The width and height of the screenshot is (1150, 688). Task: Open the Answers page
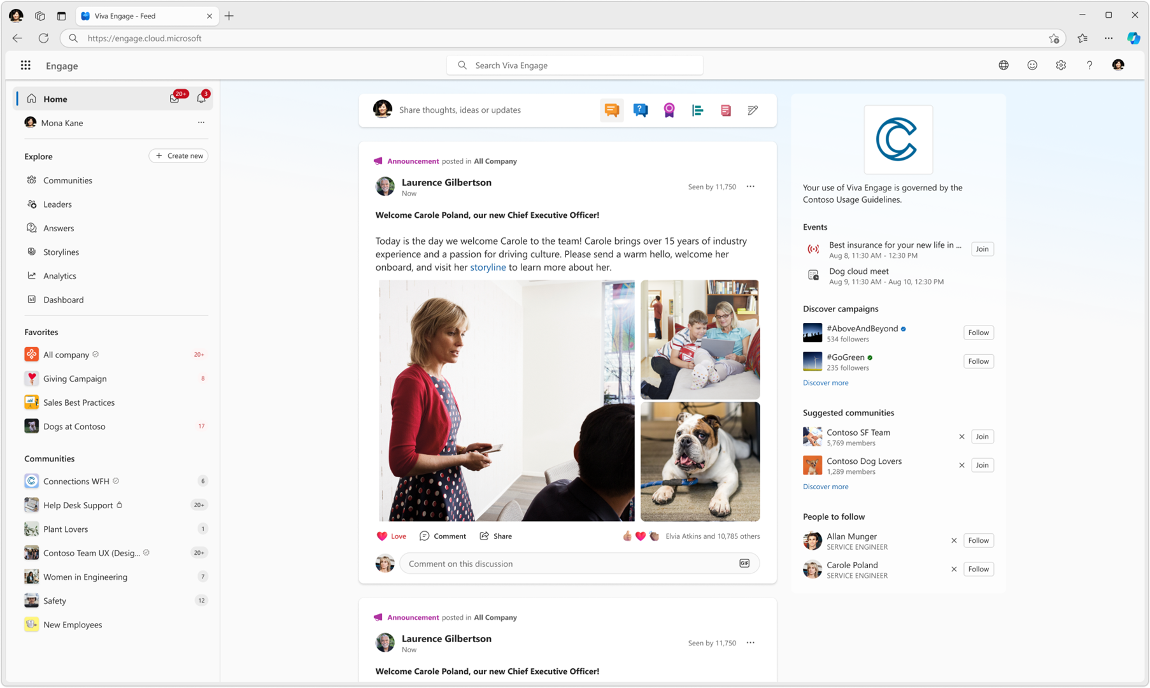59,228
